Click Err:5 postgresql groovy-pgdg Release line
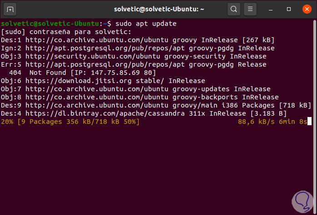The image size is (317, 215). tap(134, 64)
